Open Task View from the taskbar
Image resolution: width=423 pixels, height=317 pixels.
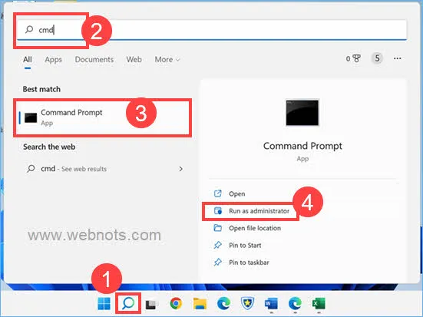tap(151, 304)
